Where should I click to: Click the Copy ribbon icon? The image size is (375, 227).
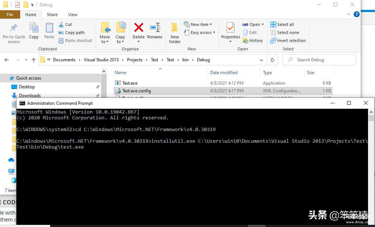coord(34,28)
